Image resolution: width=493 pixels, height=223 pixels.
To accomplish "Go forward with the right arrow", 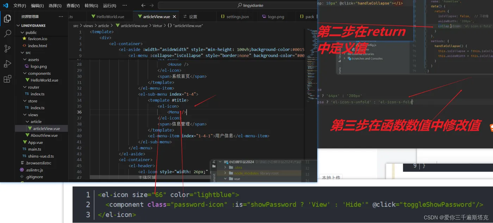I will pyautogui.click(x=151, y=6).
